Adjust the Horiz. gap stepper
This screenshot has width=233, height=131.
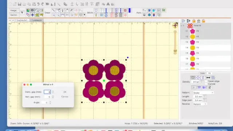pos(53,92)
